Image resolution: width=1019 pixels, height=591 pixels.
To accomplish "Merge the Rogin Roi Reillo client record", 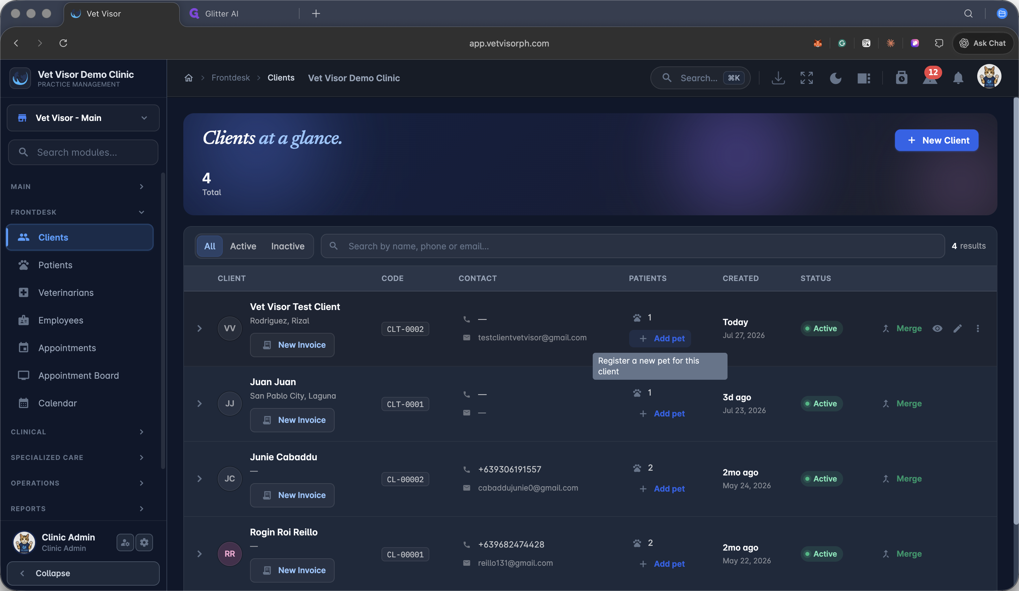I will tap(902, 554).
